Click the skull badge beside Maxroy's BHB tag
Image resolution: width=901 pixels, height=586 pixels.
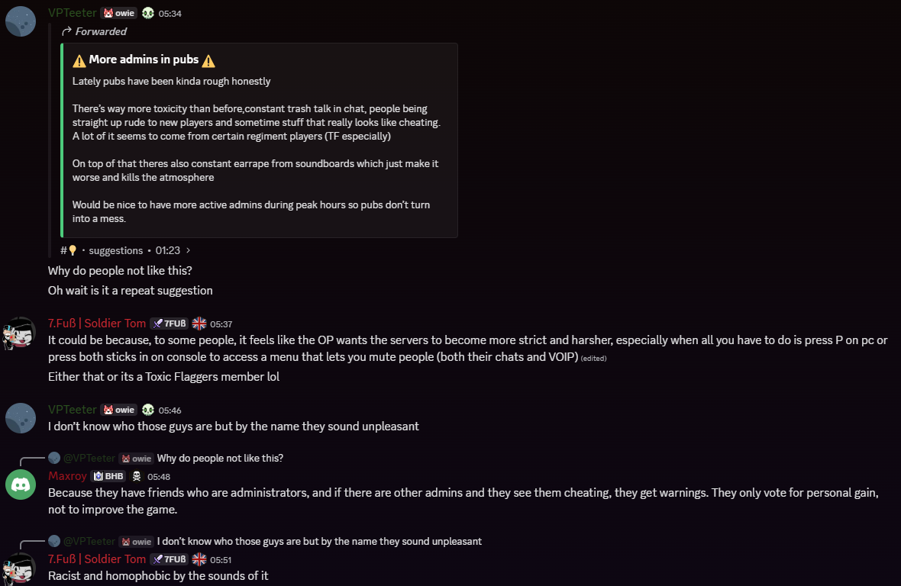tap(137, 476)
